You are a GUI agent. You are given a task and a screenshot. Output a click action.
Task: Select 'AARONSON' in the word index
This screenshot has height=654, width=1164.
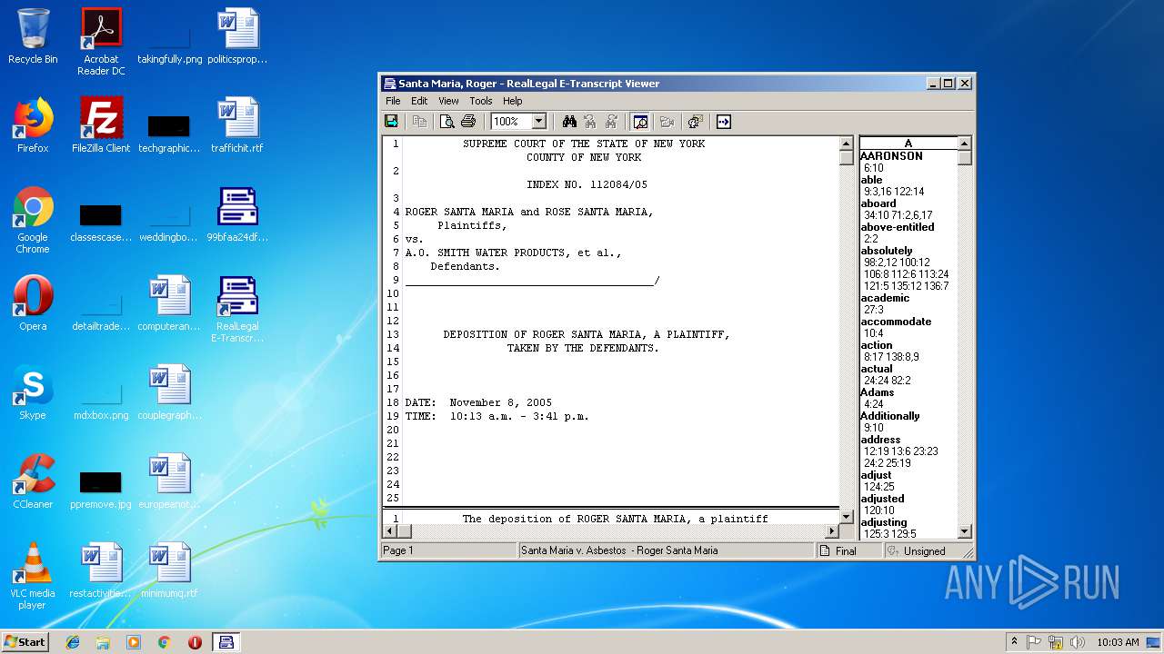click(892, 156)
